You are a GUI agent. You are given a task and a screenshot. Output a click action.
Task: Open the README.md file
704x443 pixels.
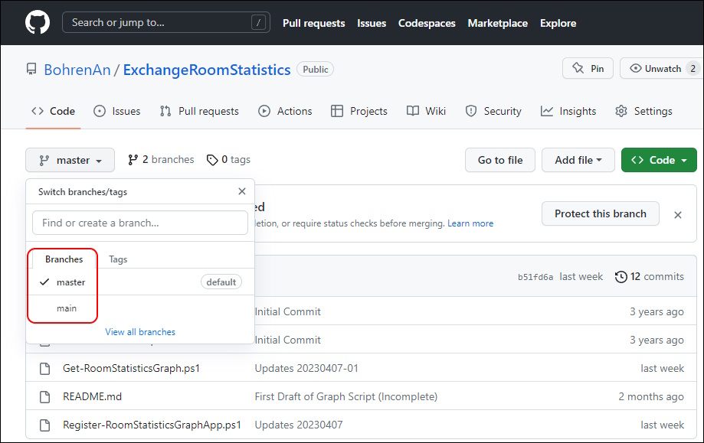tap(92, 396)
